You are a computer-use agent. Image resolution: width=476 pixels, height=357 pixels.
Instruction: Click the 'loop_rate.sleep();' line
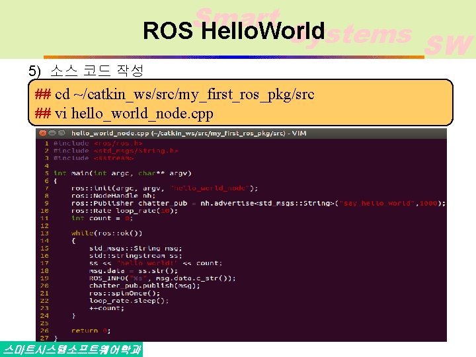129,301
